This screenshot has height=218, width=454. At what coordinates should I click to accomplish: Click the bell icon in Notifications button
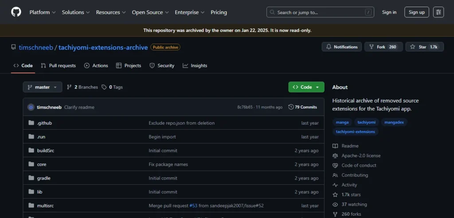pos(329,47)
